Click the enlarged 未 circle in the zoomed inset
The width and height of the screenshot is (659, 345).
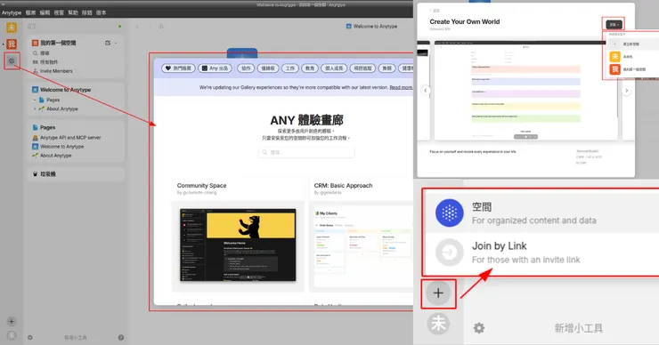[x=438, y=324]
